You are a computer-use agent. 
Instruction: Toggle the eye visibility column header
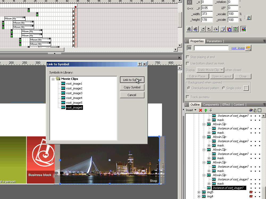click(x=251, y=110)
